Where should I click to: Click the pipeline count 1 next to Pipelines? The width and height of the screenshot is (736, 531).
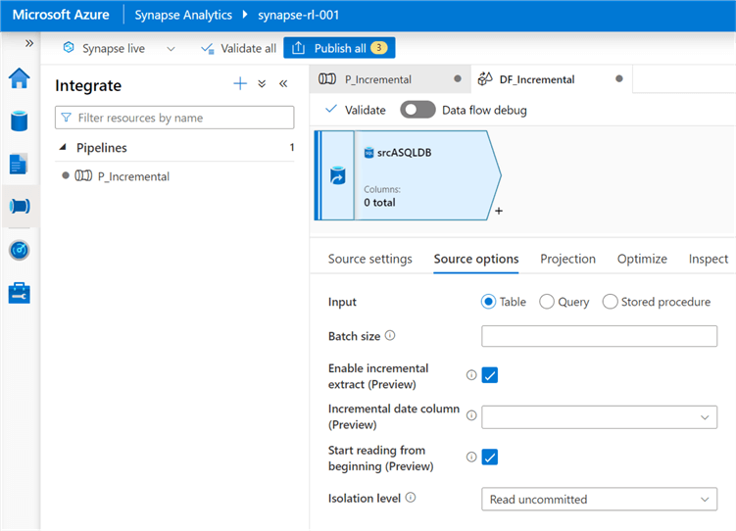[x=292, y=147]
